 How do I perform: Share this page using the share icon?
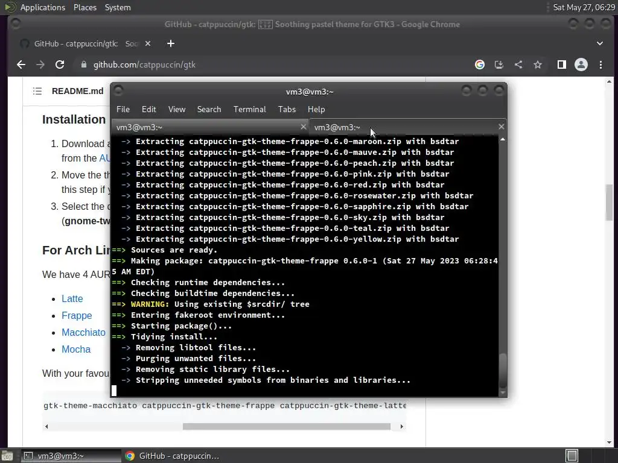point(518,65)
